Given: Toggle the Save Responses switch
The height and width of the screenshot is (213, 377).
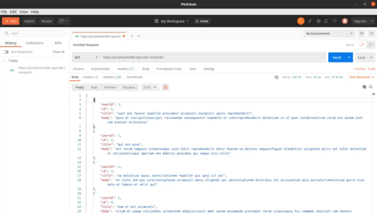Looking at the screenshot, I should click(5, 52).
